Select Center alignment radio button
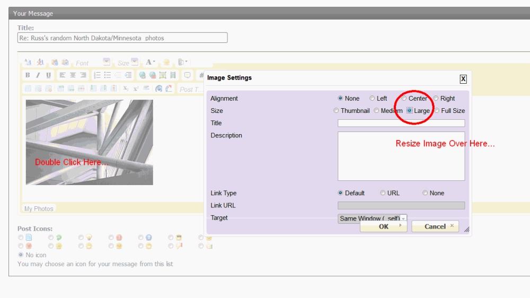This screenshot has height=298, width=530. tap(404, 98)
